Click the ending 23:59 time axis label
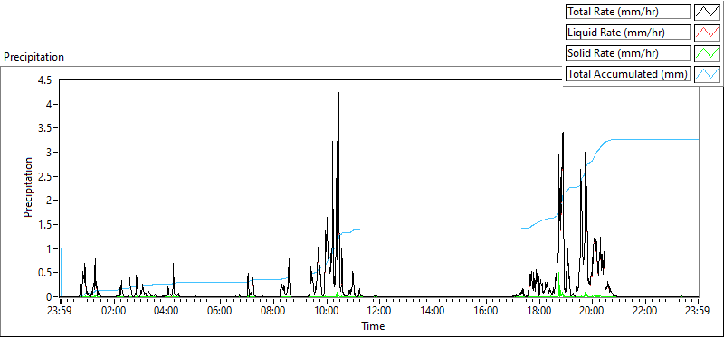The image size is (724, 337). (x=699, y=310)
